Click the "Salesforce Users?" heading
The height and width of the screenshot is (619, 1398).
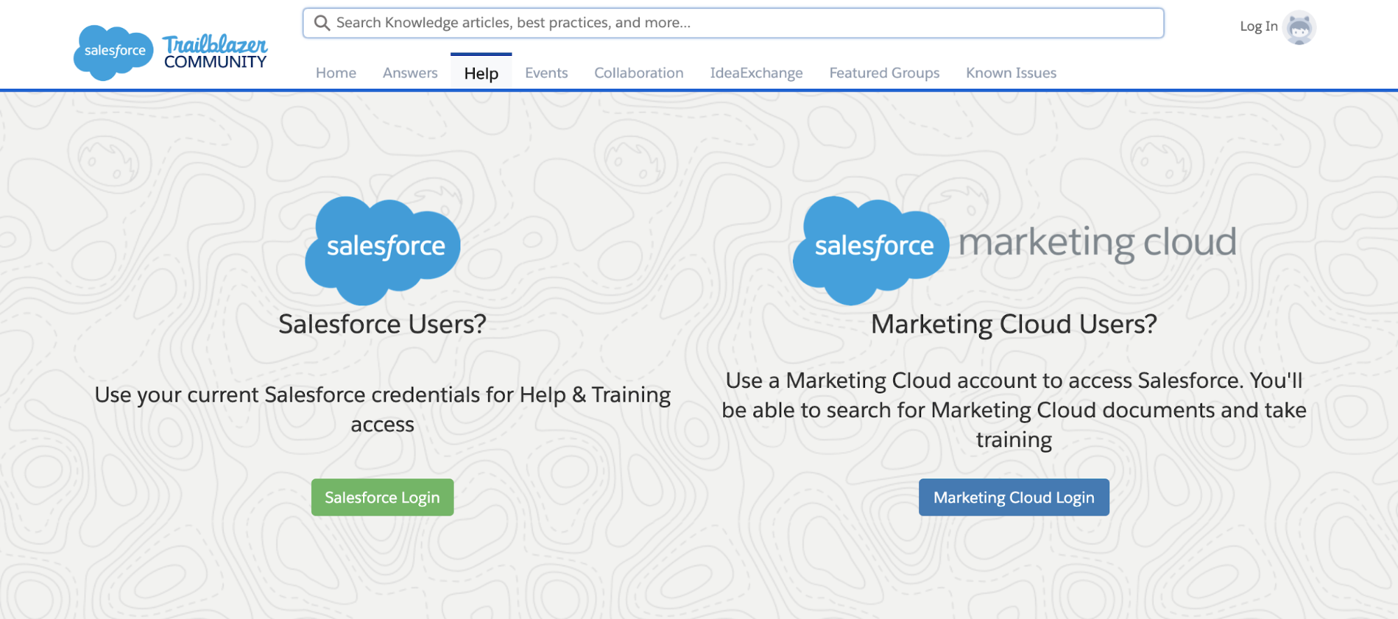click(x=383, y=324)
